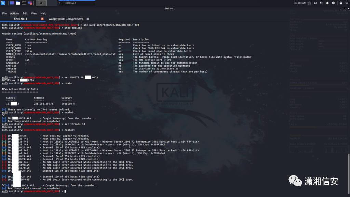Close the Shell No. 1 window
This screenshot has height=197, width=350.
348,9
